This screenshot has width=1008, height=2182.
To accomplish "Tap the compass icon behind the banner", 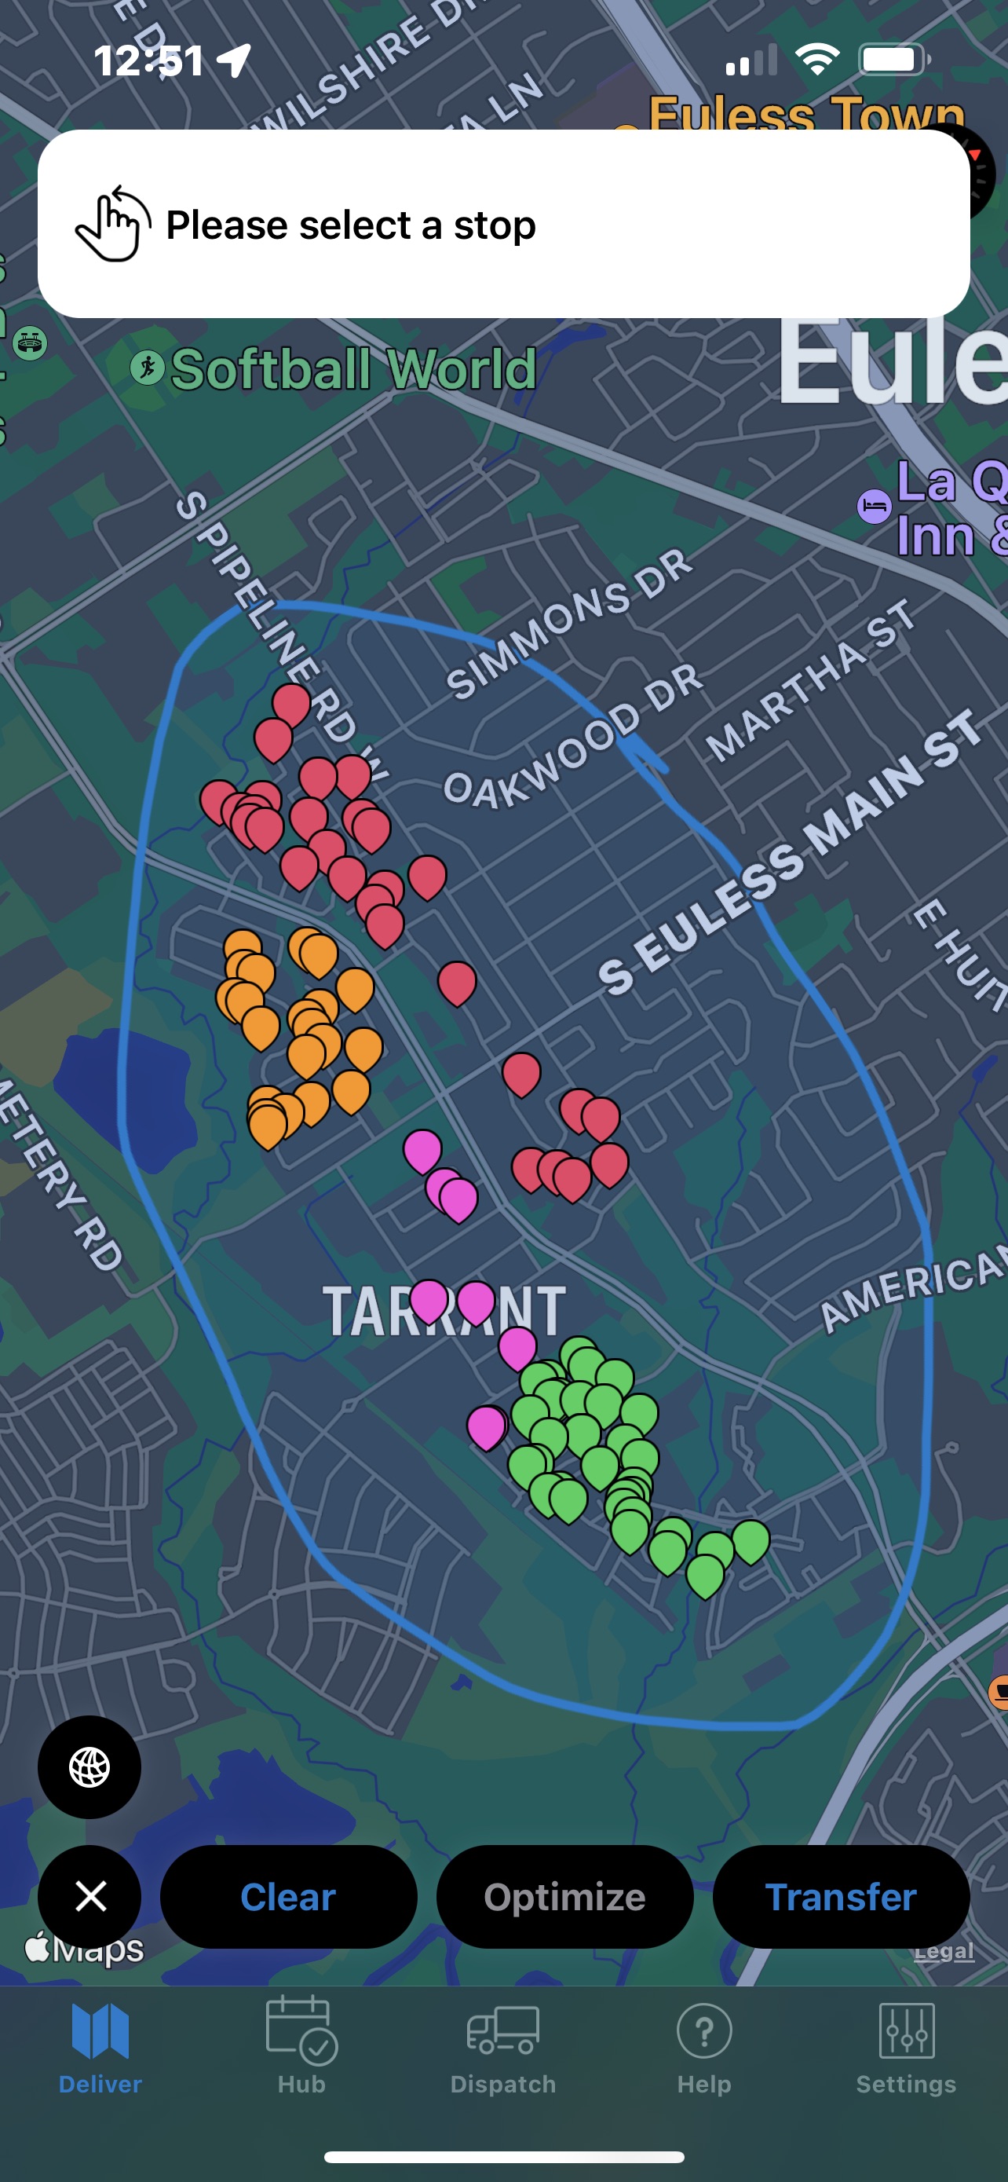I will (982, 170).
